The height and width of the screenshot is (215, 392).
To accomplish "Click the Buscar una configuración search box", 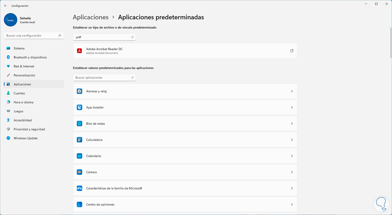I will [31, 35].
